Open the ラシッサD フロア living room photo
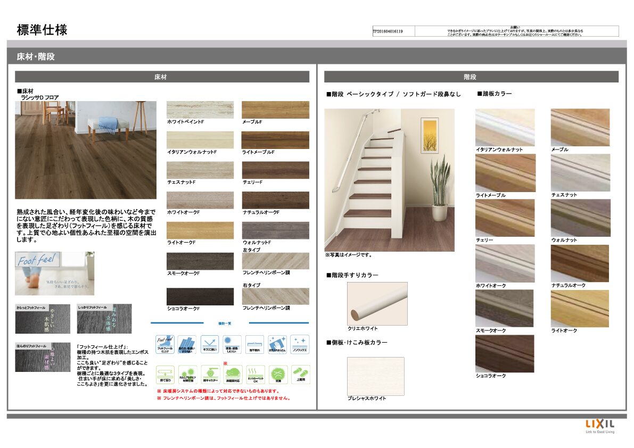The width and height of the screenshot is (634, 448). tap(86, 150)
